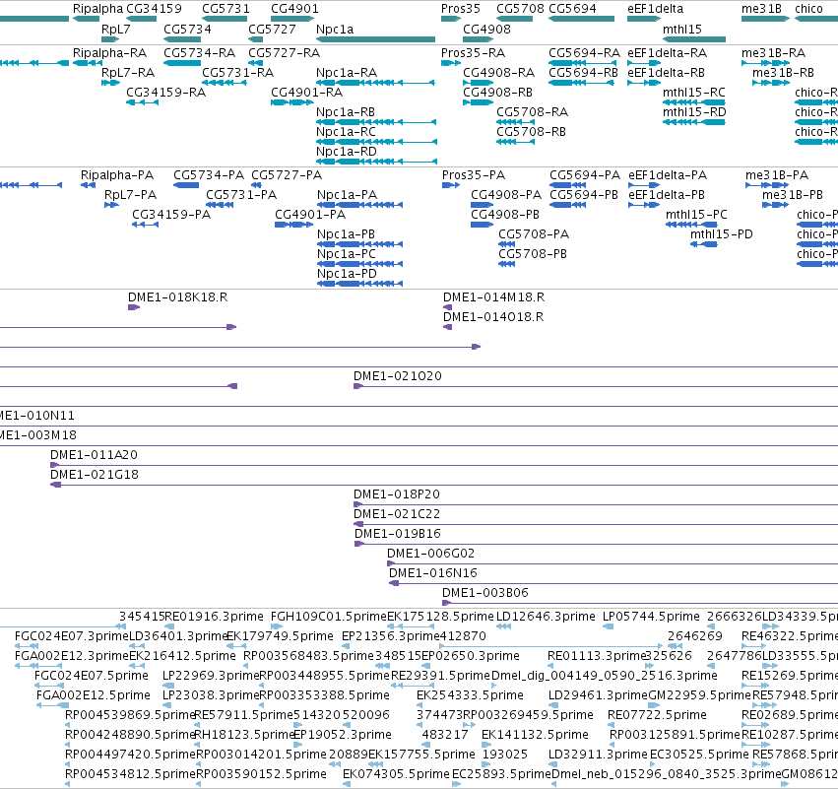
Task: Open the CG5708-RA transcript label
Action: (533, 112)
